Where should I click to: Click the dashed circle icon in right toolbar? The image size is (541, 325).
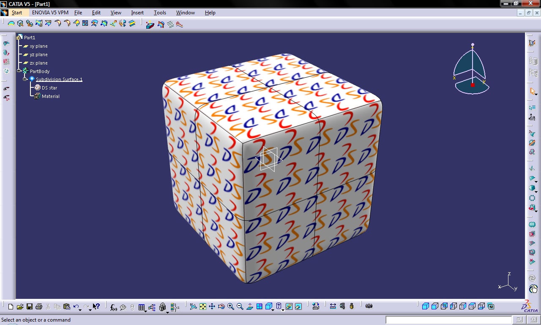pyautogui.click(x=532, y=198)
